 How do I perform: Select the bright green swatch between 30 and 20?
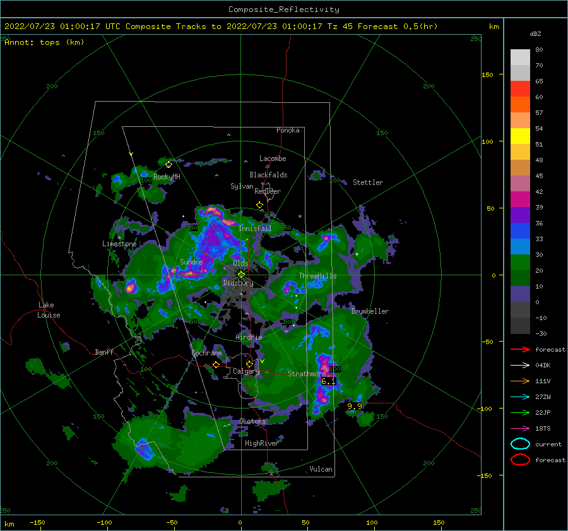click(x=520, y=263)
